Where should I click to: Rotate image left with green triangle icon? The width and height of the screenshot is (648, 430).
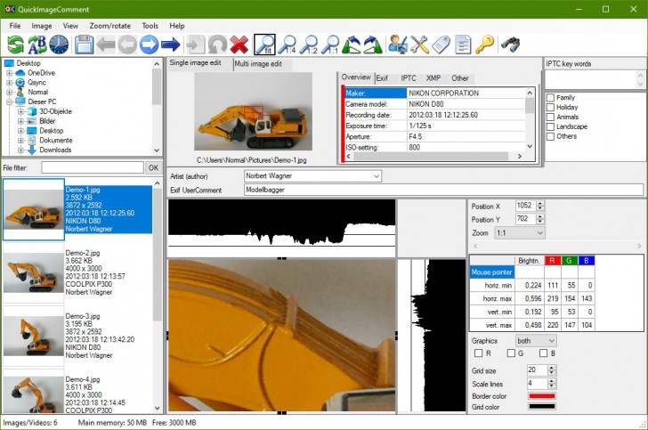[352, 45]
